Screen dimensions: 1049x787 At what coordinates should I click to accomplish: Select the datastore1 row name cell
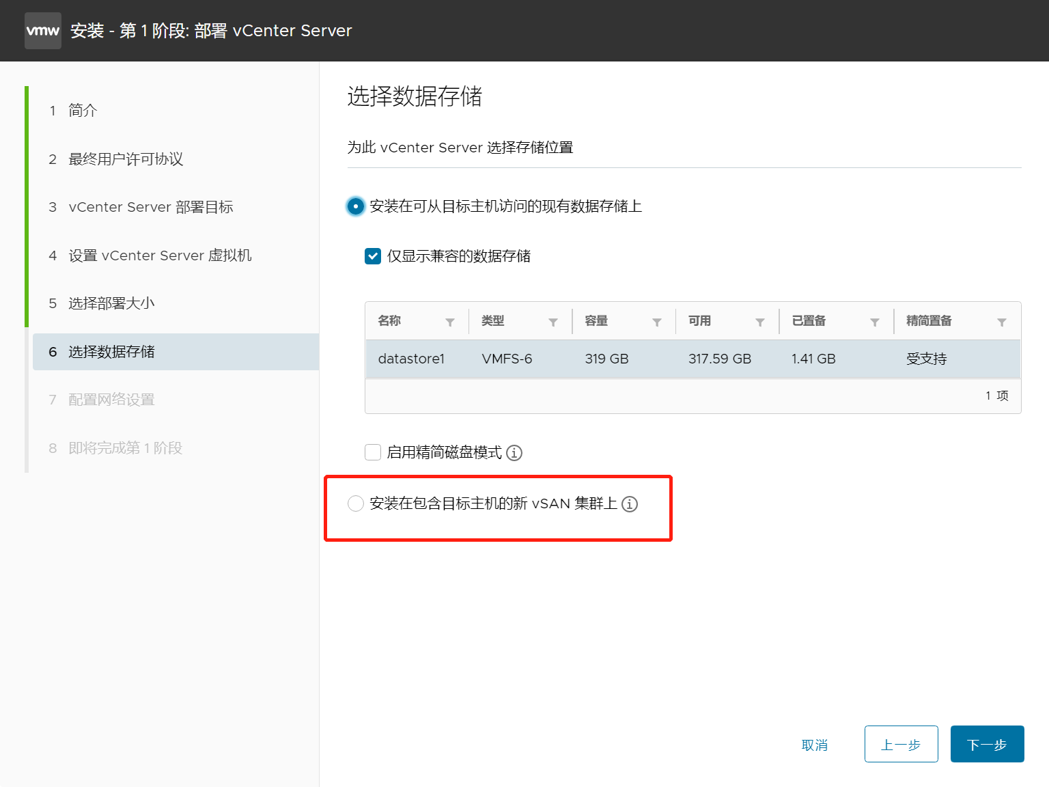tap(411, 359)
